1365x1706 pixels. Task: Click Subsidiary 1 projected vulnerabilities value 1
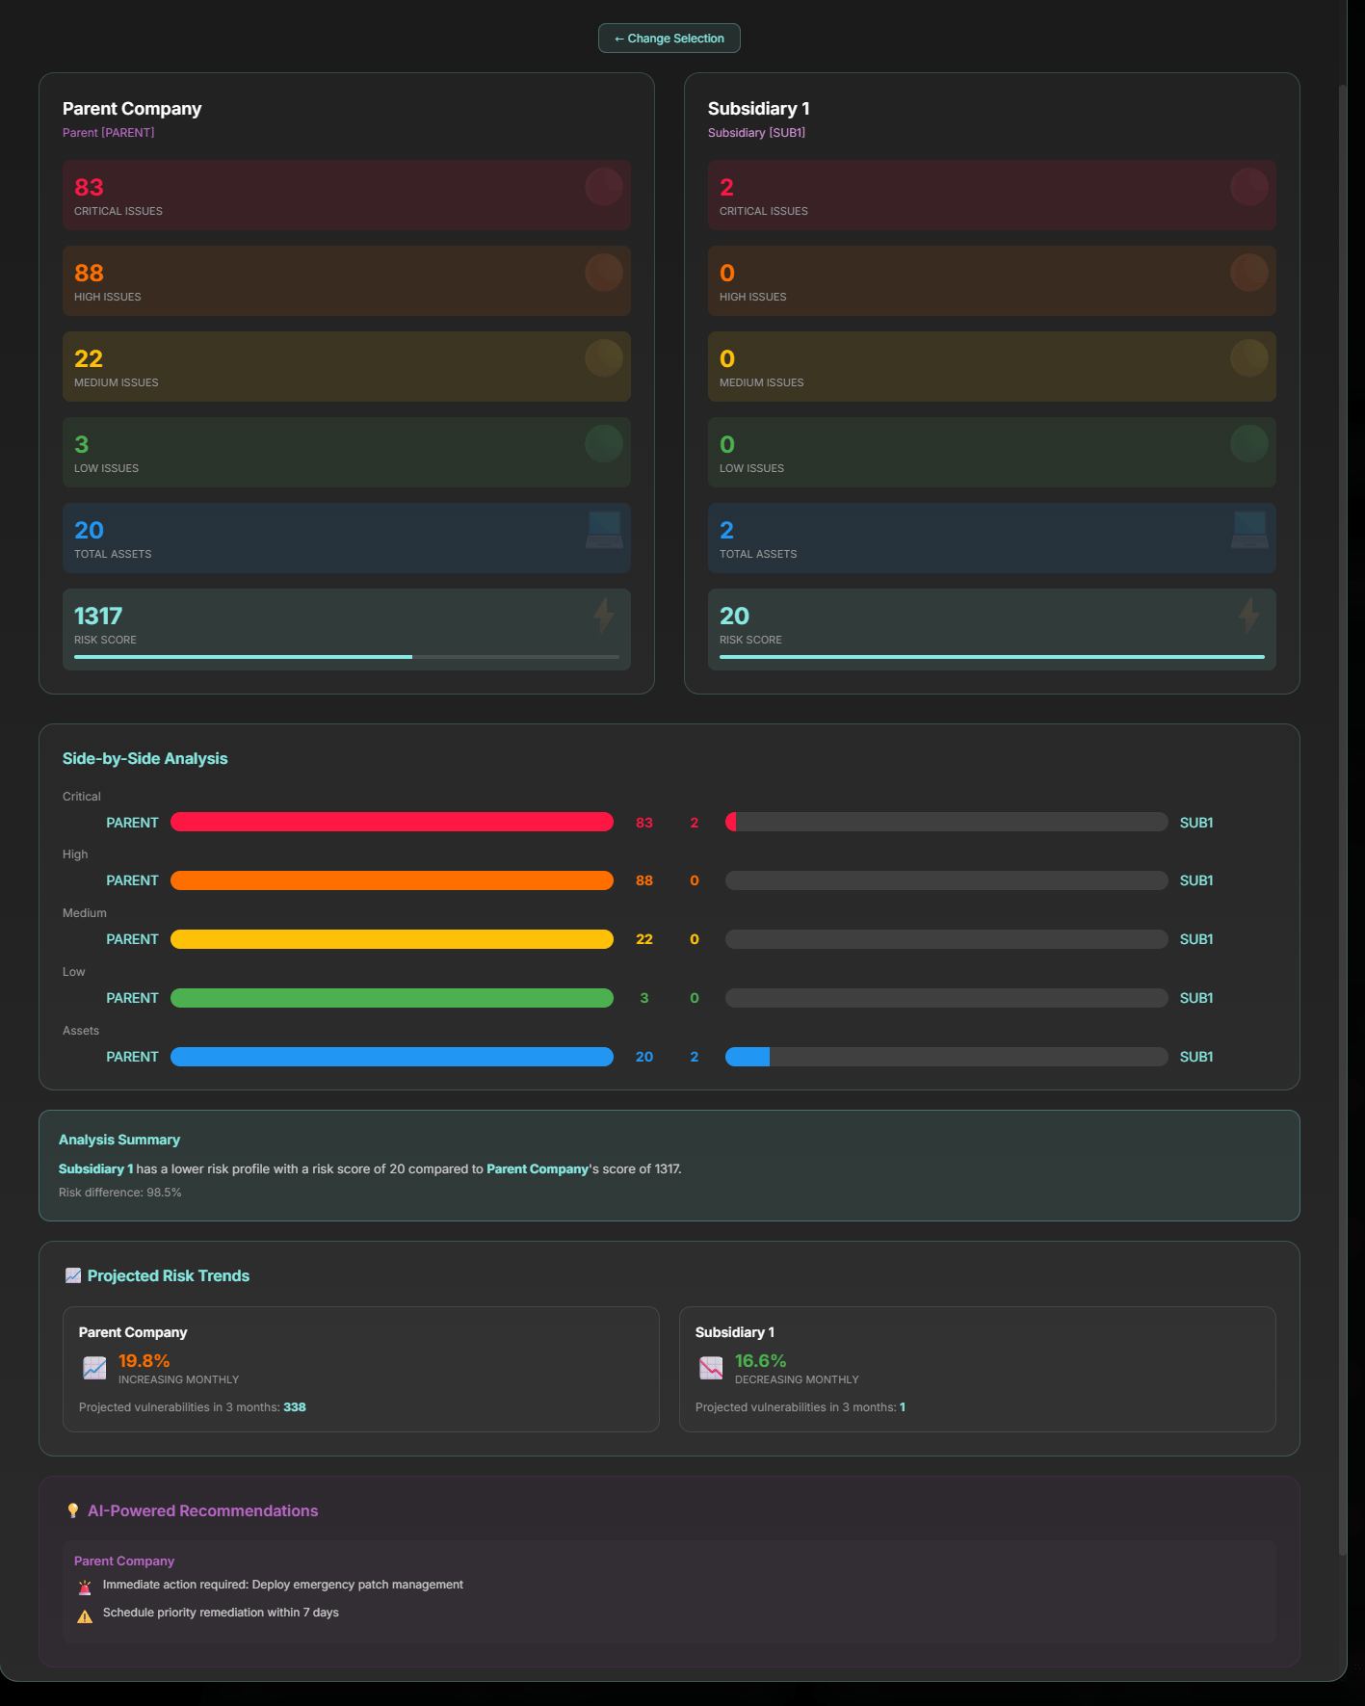click(x=903, y=1407)
